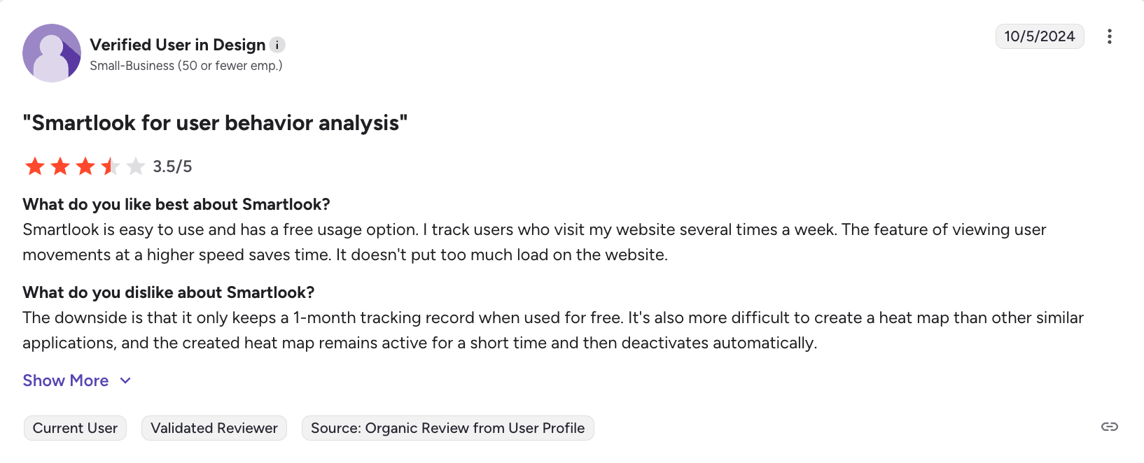Click the Validated Reviewer badge
Image resolution: width=1144 pixels, height=463 pixels.
pos(214,428)
